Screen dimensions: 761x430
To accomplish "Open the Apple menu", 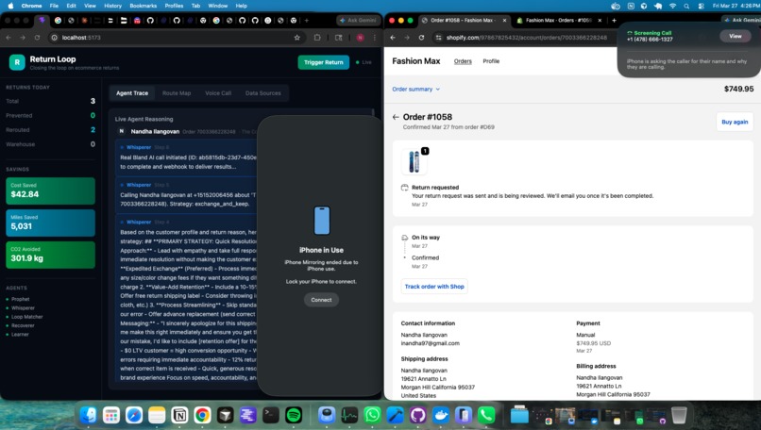I will point(10,6).
